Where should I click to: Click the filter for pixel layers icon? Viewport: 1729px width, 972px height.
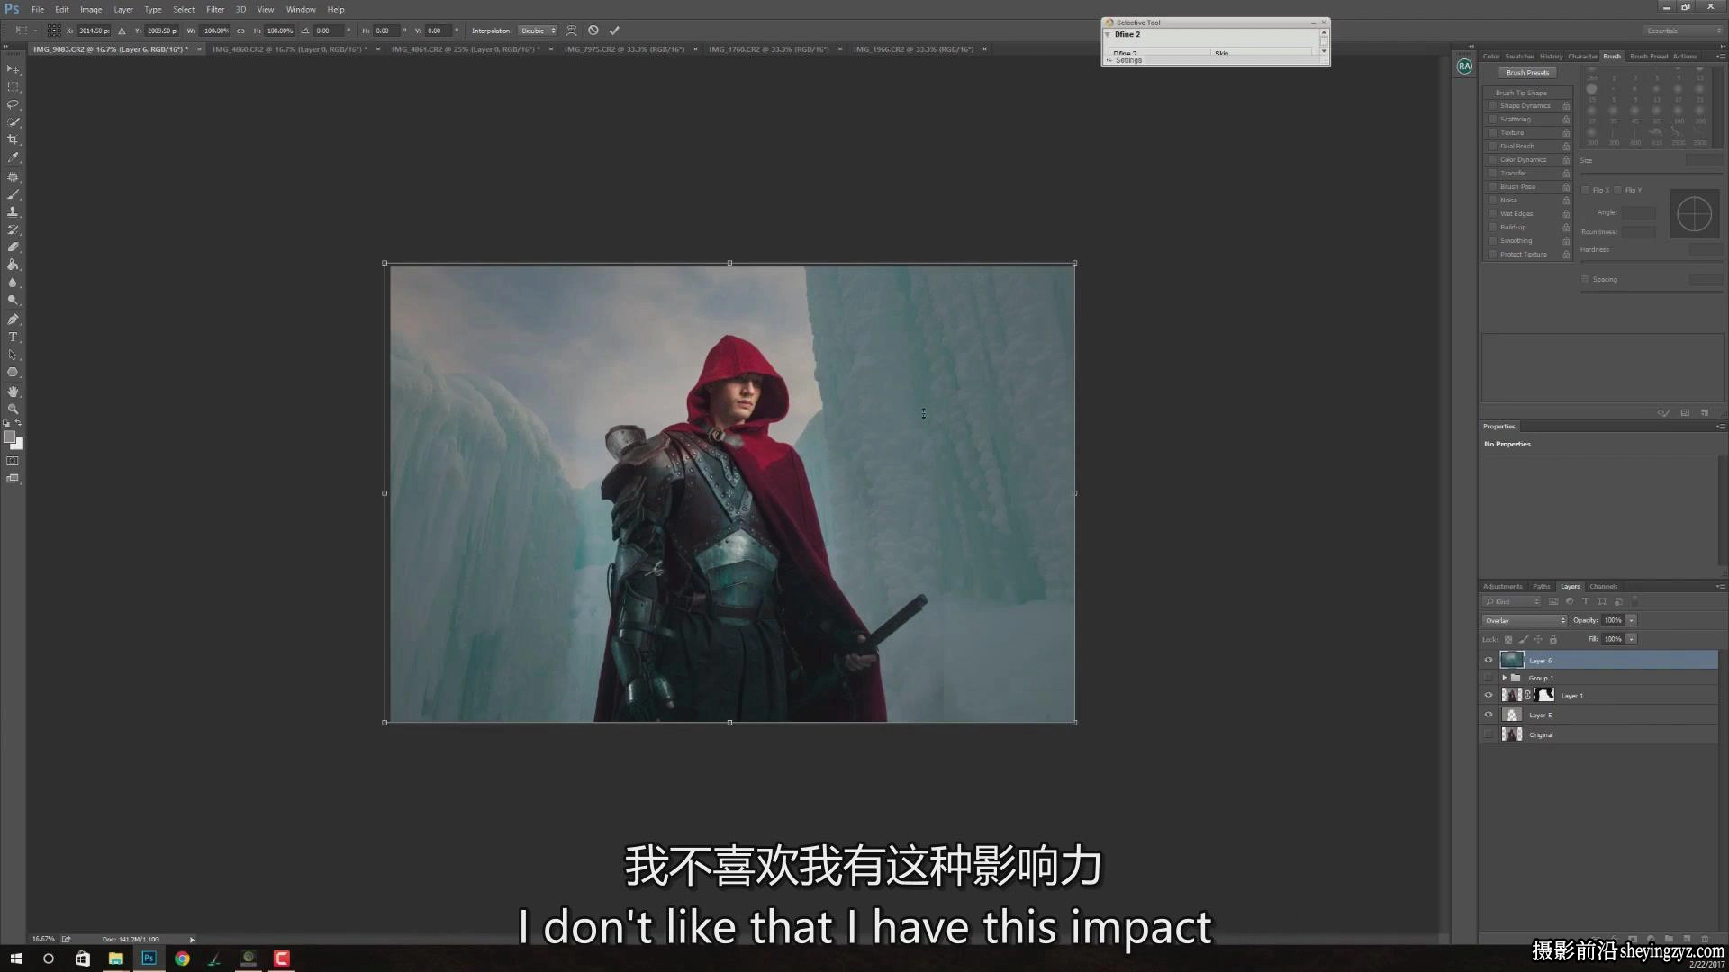point(1553,601)
